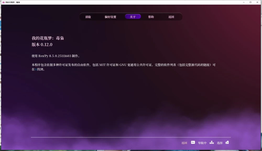
Task: Click the Esc key icon at bottom
Action: point(193,142)
